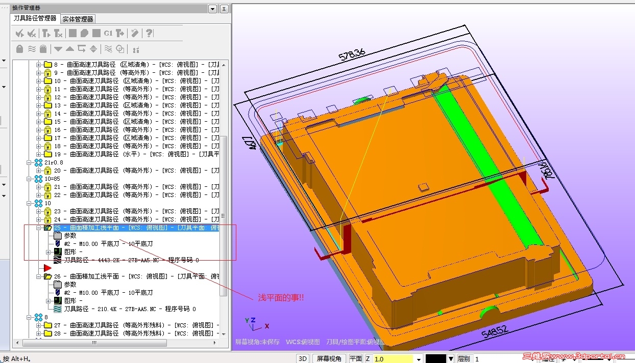This screenshot has height=363, width=635.
Task: Collapse operation 26 tree node
Action: coord(38,276)
